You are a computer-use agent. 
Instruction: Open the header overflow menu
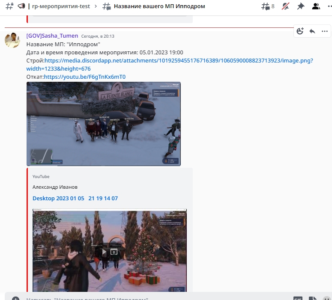330,6
